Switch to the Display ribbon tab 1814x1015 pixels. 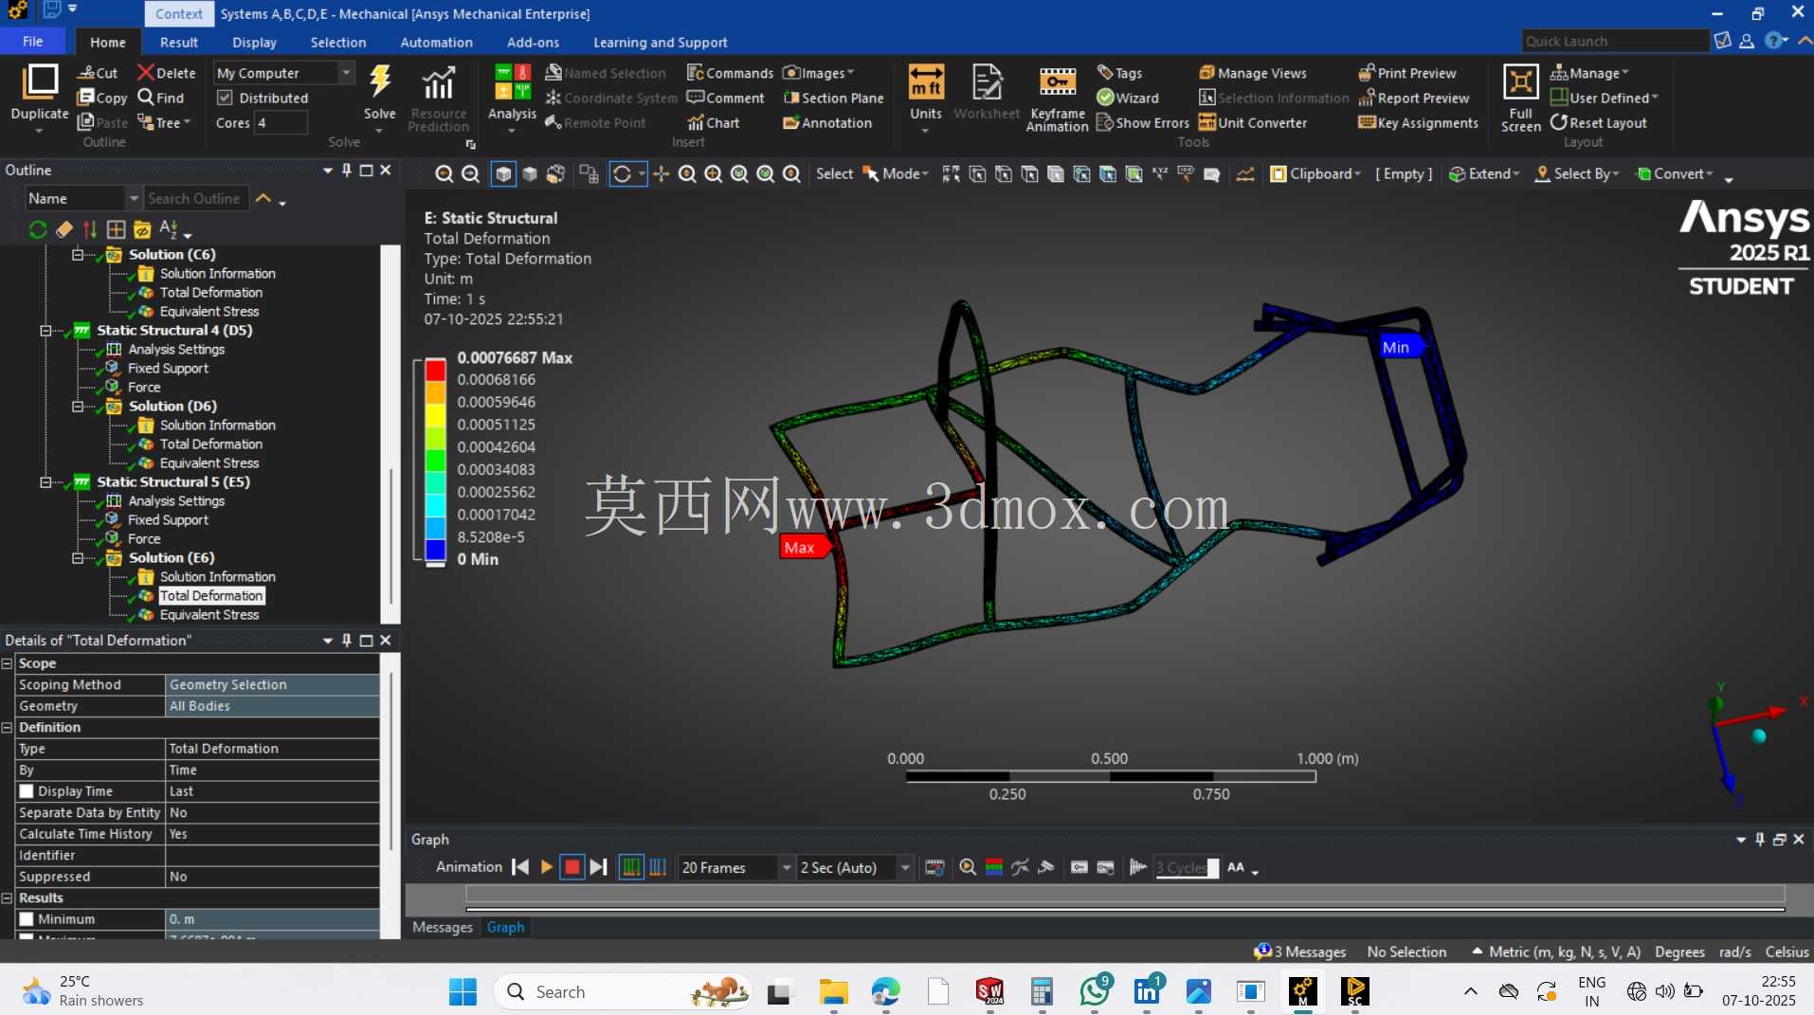click(x=254, y=43)
